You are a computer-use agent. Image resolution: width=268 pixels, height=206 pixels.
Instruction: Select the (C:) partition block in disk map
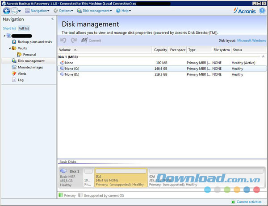pos(121,178)
